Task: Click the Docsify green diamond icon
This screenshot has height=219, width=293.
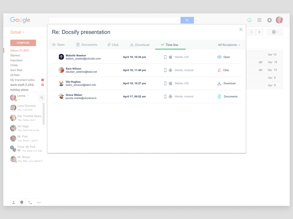Action: click(x=249, y=20)
